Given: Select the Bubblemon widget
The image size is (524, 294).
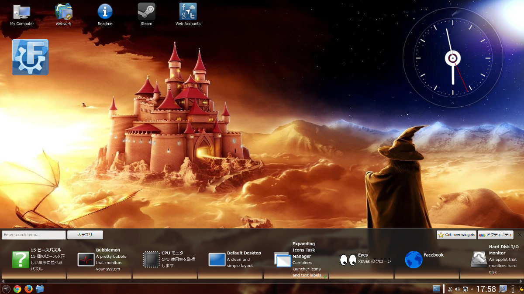Looking at the screenshot, I should tap(99, 260).
